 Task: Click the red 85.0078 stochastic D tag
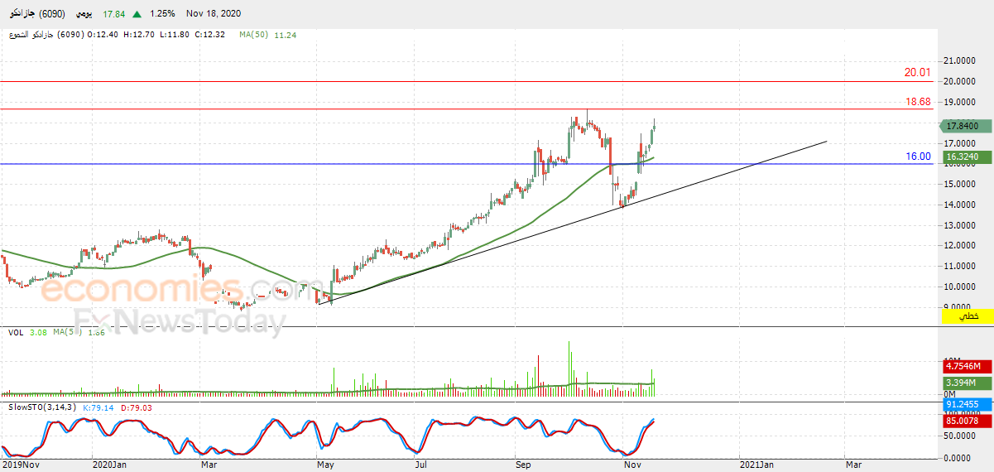coord(966,421)
